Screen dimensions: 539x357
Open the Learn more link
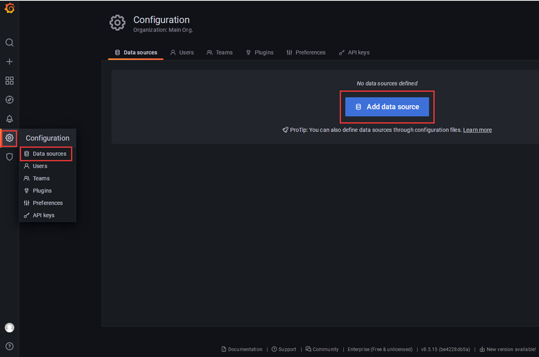(x=477, y=130)
